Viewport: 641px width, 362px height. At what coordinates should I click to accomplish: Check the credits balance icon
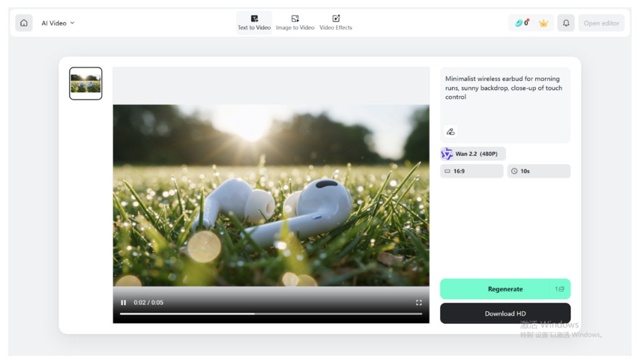(x=522, y=23)
